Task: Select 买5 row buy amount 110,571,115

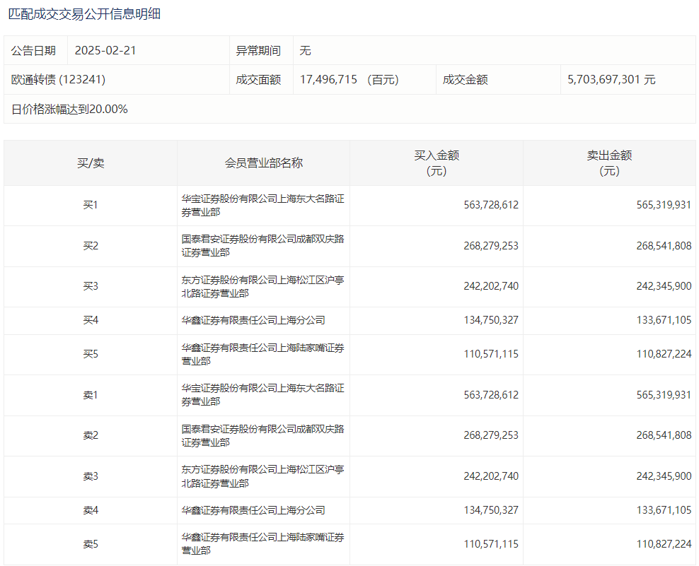Action: 491,355
